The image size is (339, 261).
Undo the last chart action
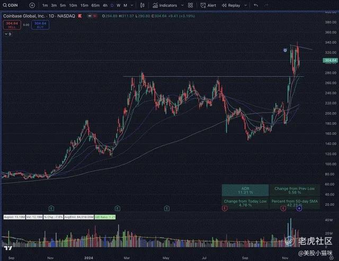(x=256, y=5)
